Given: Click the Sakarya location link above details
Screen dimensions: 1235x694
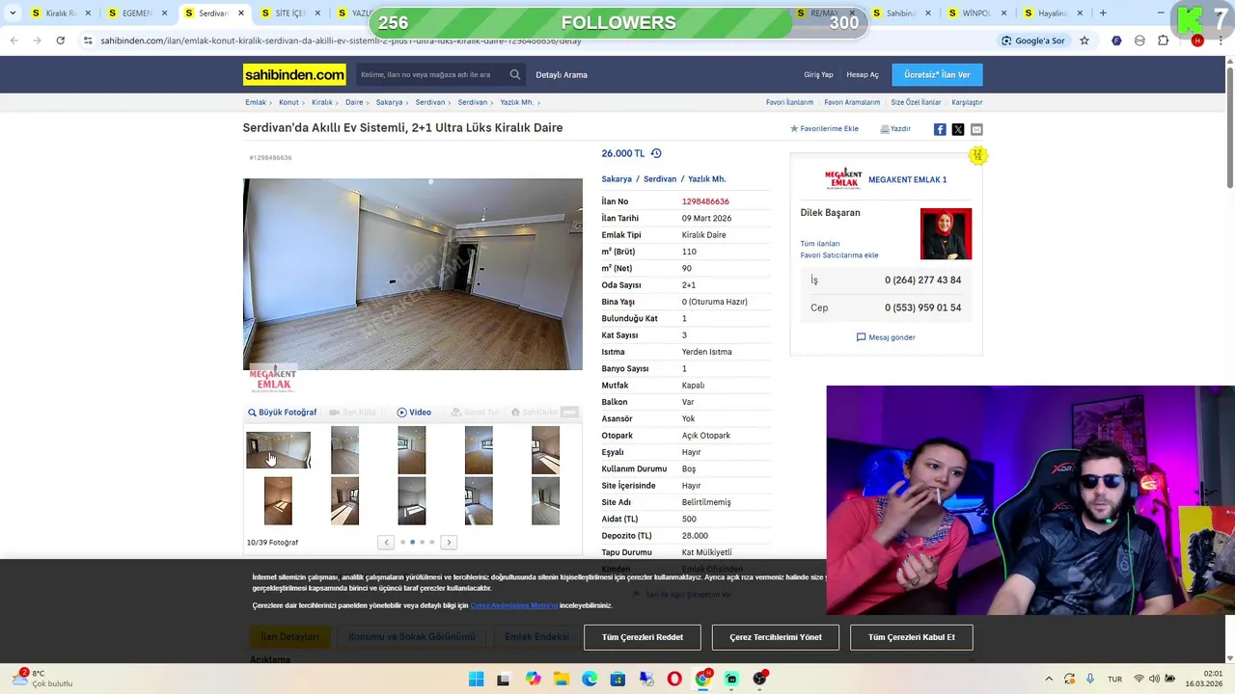Looking at the screenshot, I should click(x=617, y=179).
